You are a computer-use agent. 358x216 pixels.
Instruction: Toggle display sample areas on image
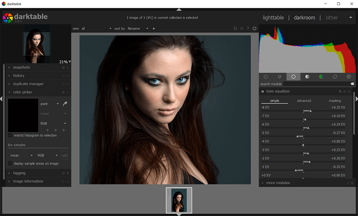point(10,163)
